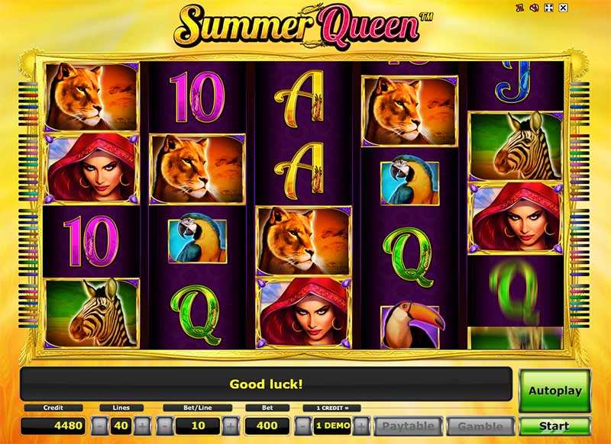Viewport: 611px width, 444px height.
Task: Close the game with the X icon
Action: coord(563,8)
